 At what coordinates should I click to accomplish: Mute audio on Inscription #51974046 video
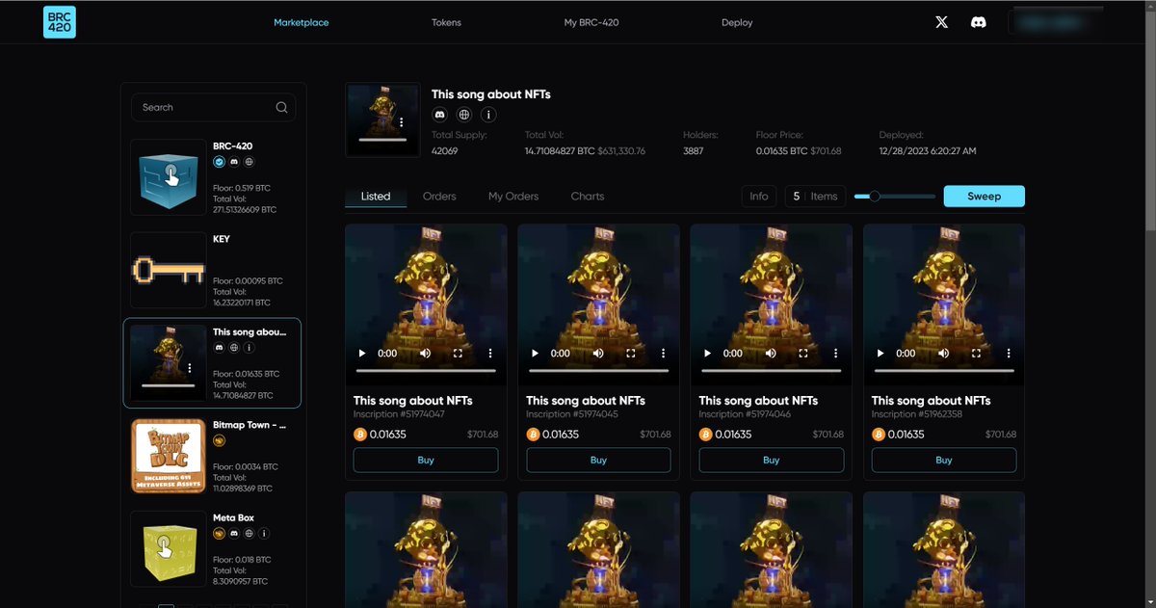[x=771, y=354]
